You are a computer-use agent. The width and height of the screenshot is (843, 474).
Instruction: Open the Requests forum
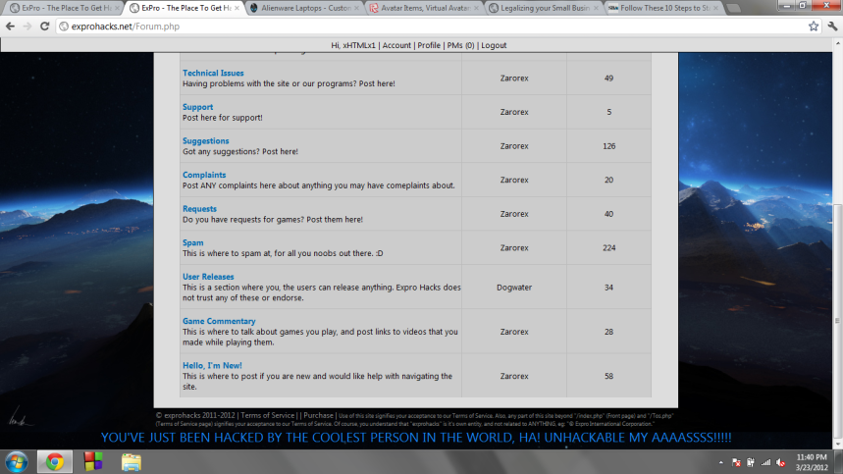[x=199, y=208]
